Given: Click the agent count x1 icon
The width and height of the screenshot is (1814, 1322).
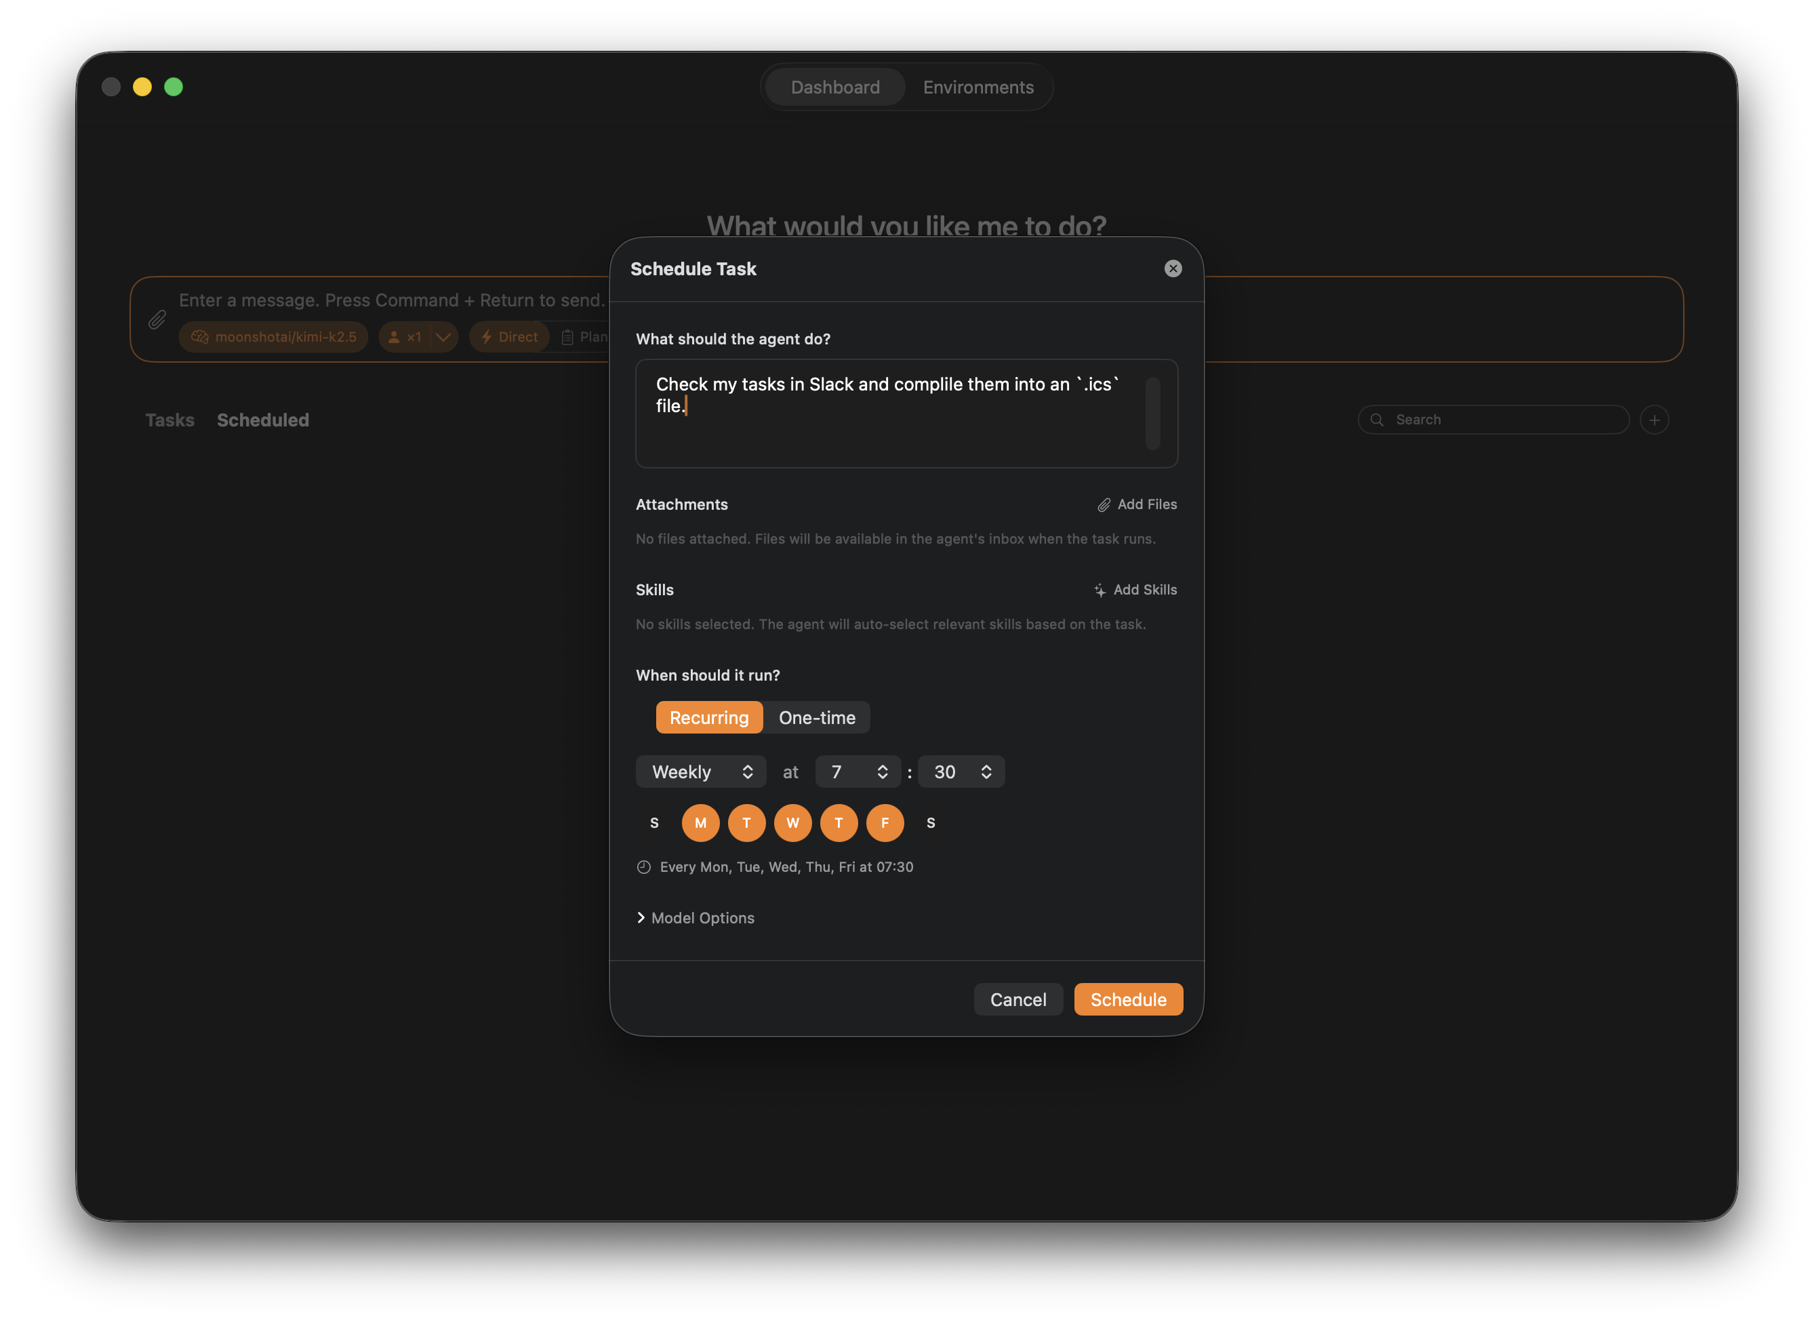Looking at the screenshot, I should coord(395,337).
